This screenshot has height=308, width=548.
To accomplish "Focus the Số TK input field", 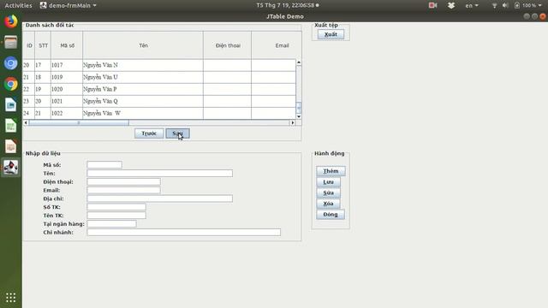I will coord(116,207).
